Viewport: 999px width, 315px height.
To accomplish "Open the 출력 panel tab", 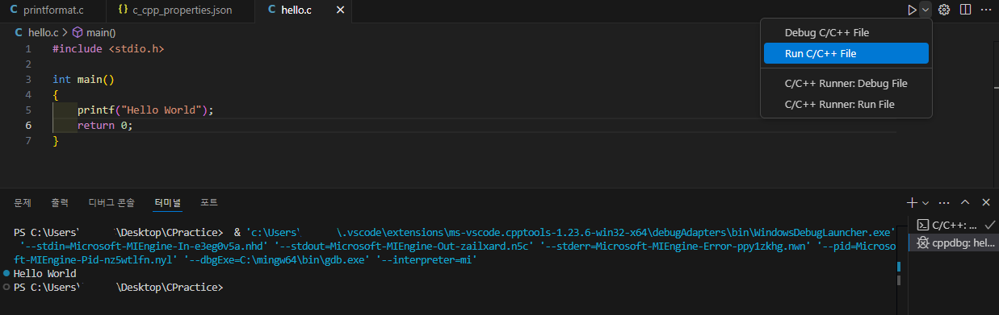I will coord(60,202).
